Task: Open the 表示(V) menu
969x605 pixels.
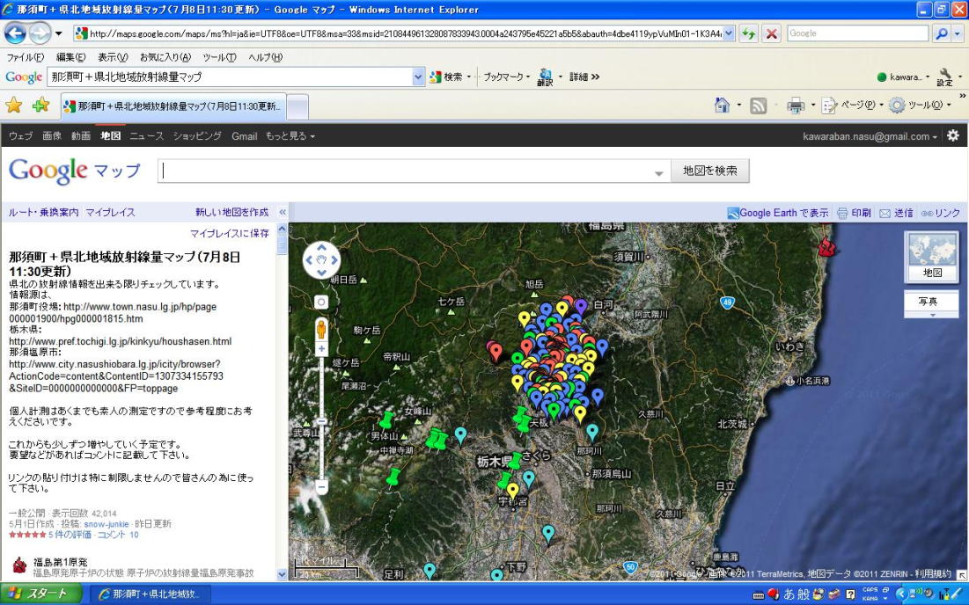Action: (x=113, y=57)
